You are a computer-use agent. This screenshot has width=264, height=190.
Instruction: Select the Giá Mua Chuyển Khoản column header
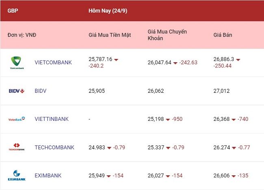tap(167, 35)
